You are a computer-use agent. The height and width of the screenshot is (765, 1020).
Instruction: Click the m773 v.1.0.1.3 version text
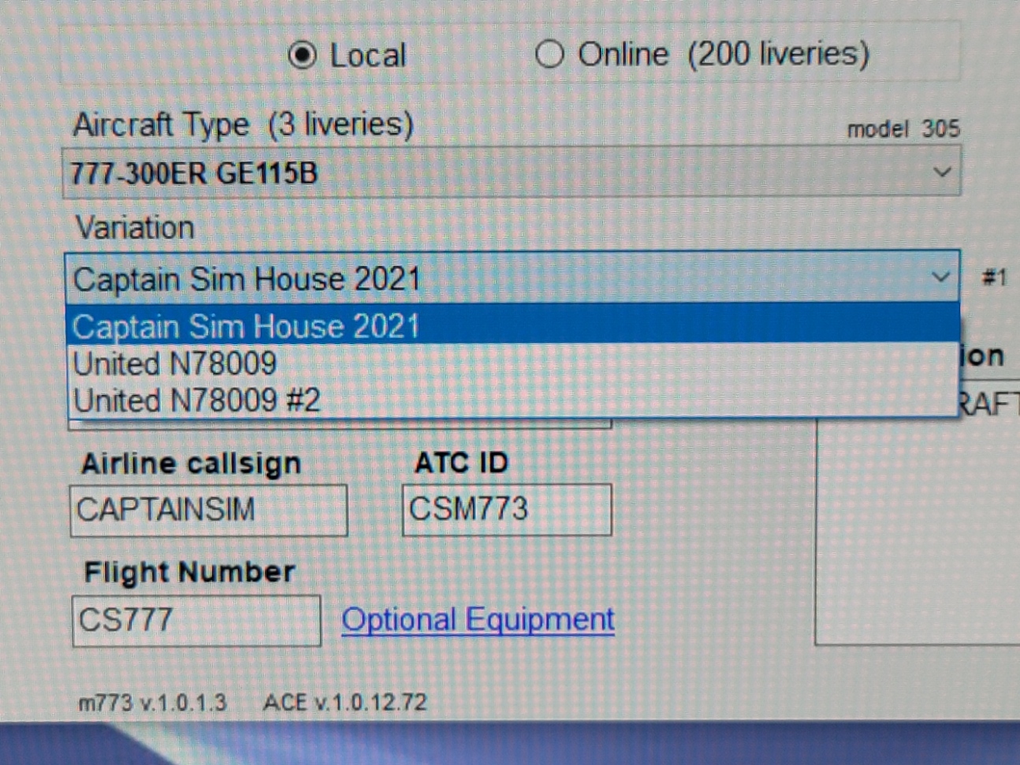152,703
